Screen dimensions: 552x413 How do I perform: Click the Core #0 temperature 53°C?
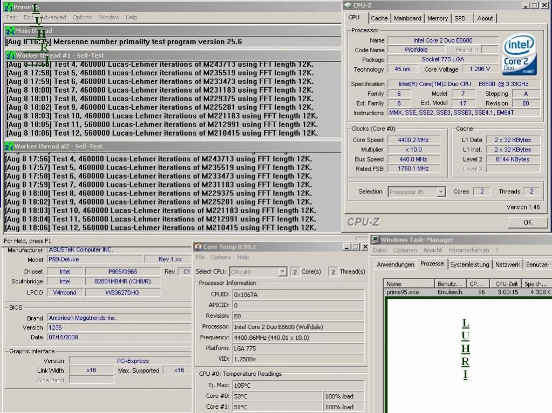[277, 396]
